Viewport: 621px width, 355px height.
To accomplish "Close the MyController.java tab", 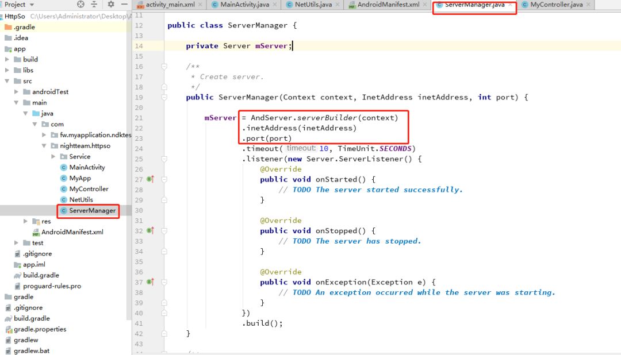I will 589,5.
